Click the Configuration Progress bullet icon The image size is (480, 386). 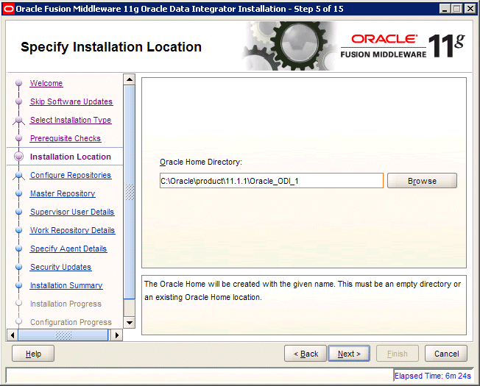point(18,321)
